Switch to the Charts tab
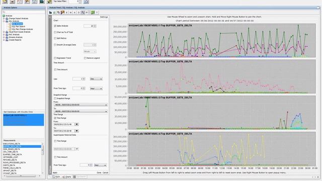 67,177
